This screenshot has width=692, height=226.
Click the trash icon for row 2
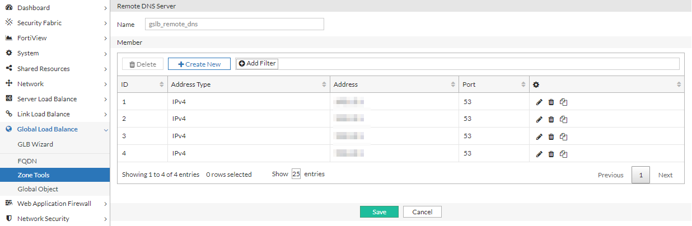pos(551,119)
